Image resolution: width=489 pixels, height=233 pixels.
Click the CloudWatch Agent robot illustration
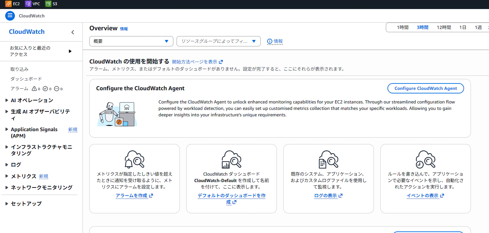117,114
